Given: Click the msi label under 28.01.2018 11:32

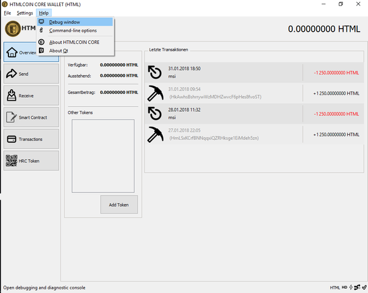Looking at the screenshot, I should pos(172,118).
